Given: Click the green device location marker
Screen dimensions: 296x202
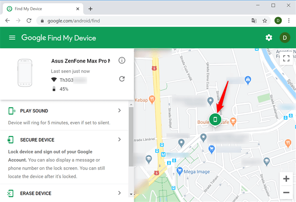Looking at the screenshot, I should (215, 119).
